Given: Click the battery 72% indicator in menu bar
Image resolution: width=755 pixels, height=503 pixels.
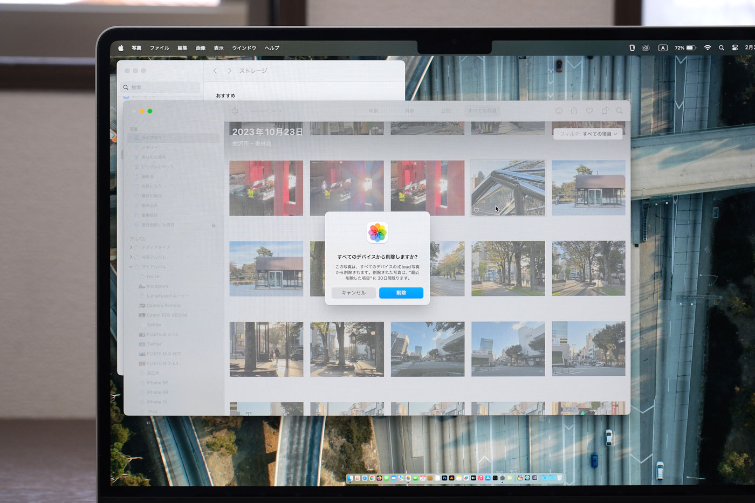Looking at the screenshot, I should (685, 48).
